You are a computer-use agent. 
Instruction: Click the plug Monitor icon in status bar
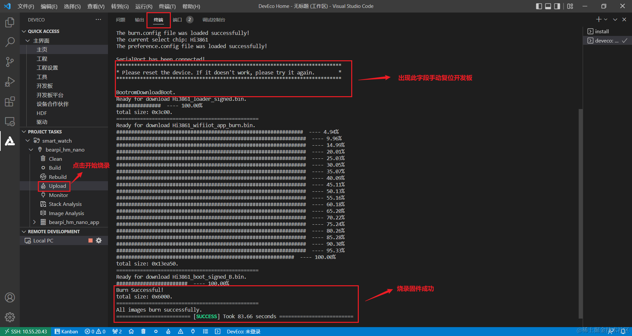(x=193, y=331)
